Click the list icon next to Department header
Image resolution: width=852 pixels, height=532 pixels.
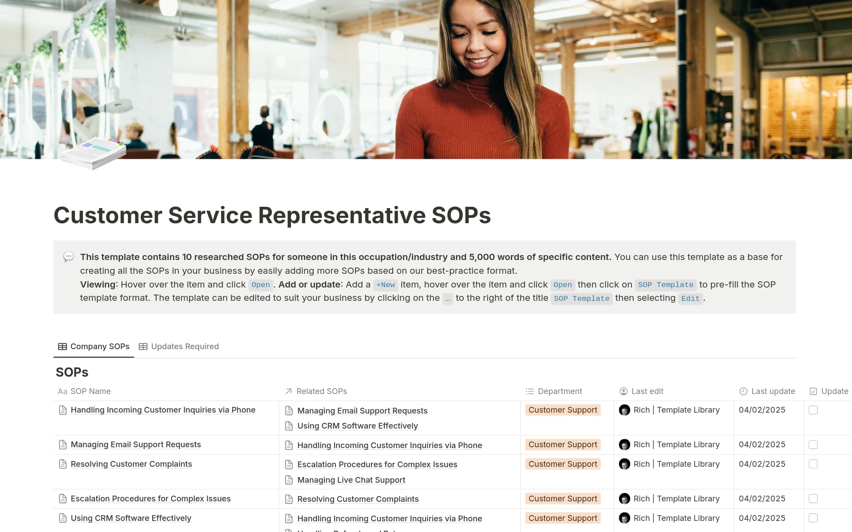529,391
